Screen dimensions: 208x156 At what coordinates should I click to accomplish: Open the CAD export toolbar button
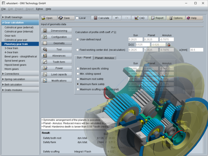[x=139, y=18]
